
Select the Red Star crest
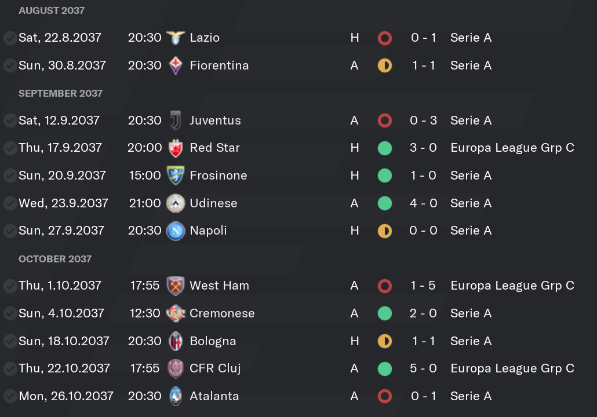(176, 148)
